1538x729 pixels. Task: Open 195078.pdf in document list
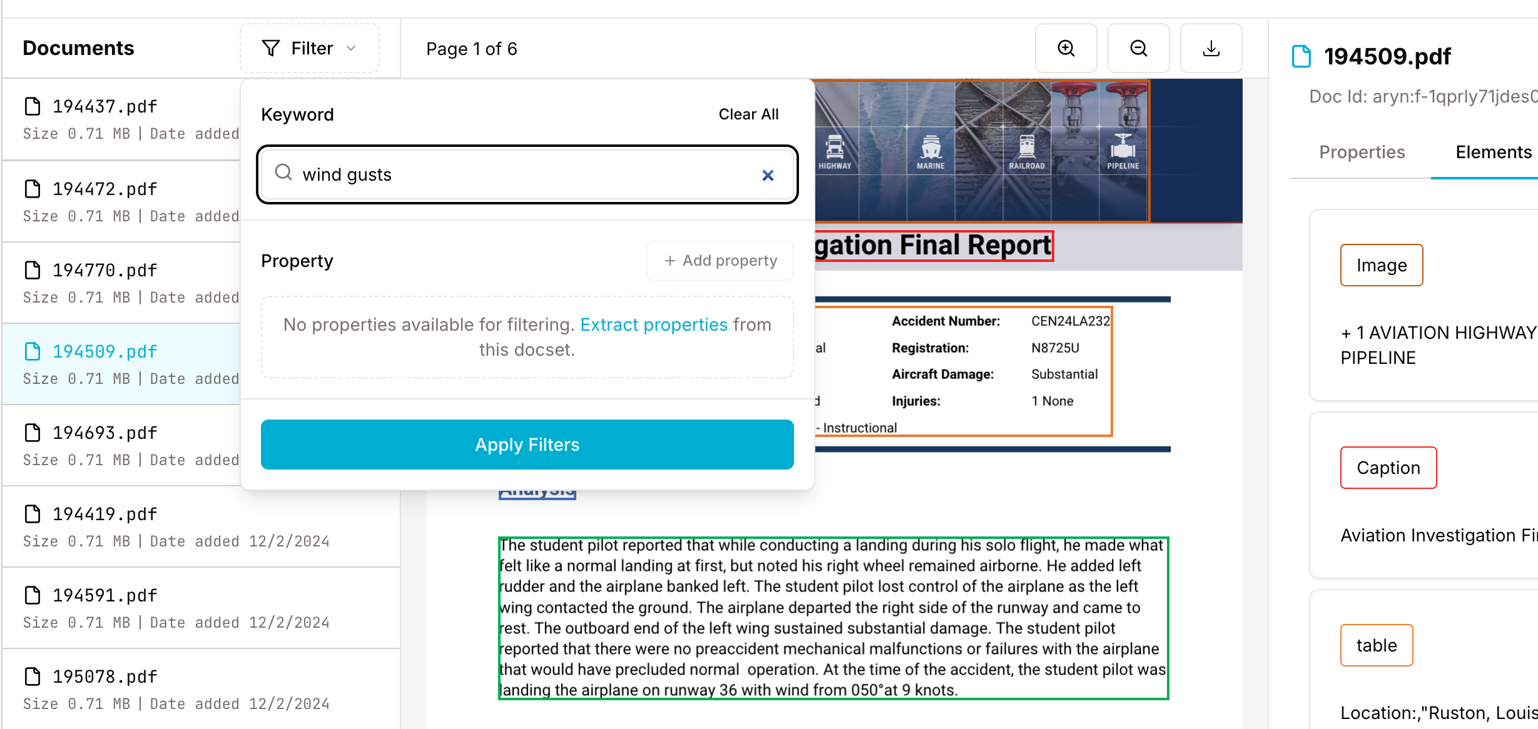201,689
